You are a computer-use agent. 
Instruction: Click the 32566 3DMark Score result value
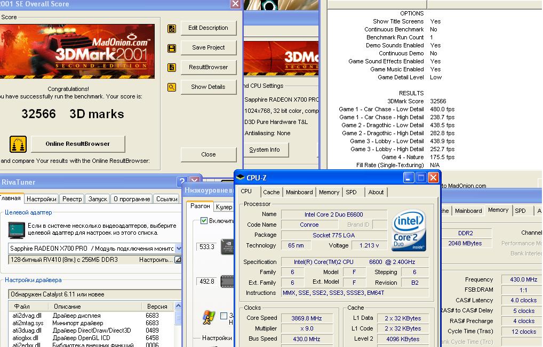point(438,101)
